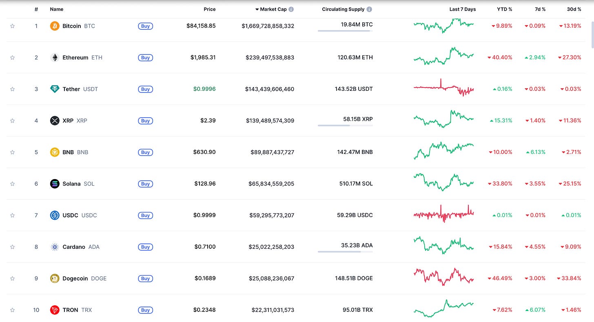Click the Solana logo icon
Image resolution: width=594 pixels, height=322 pixels.
tap(55, 184)
